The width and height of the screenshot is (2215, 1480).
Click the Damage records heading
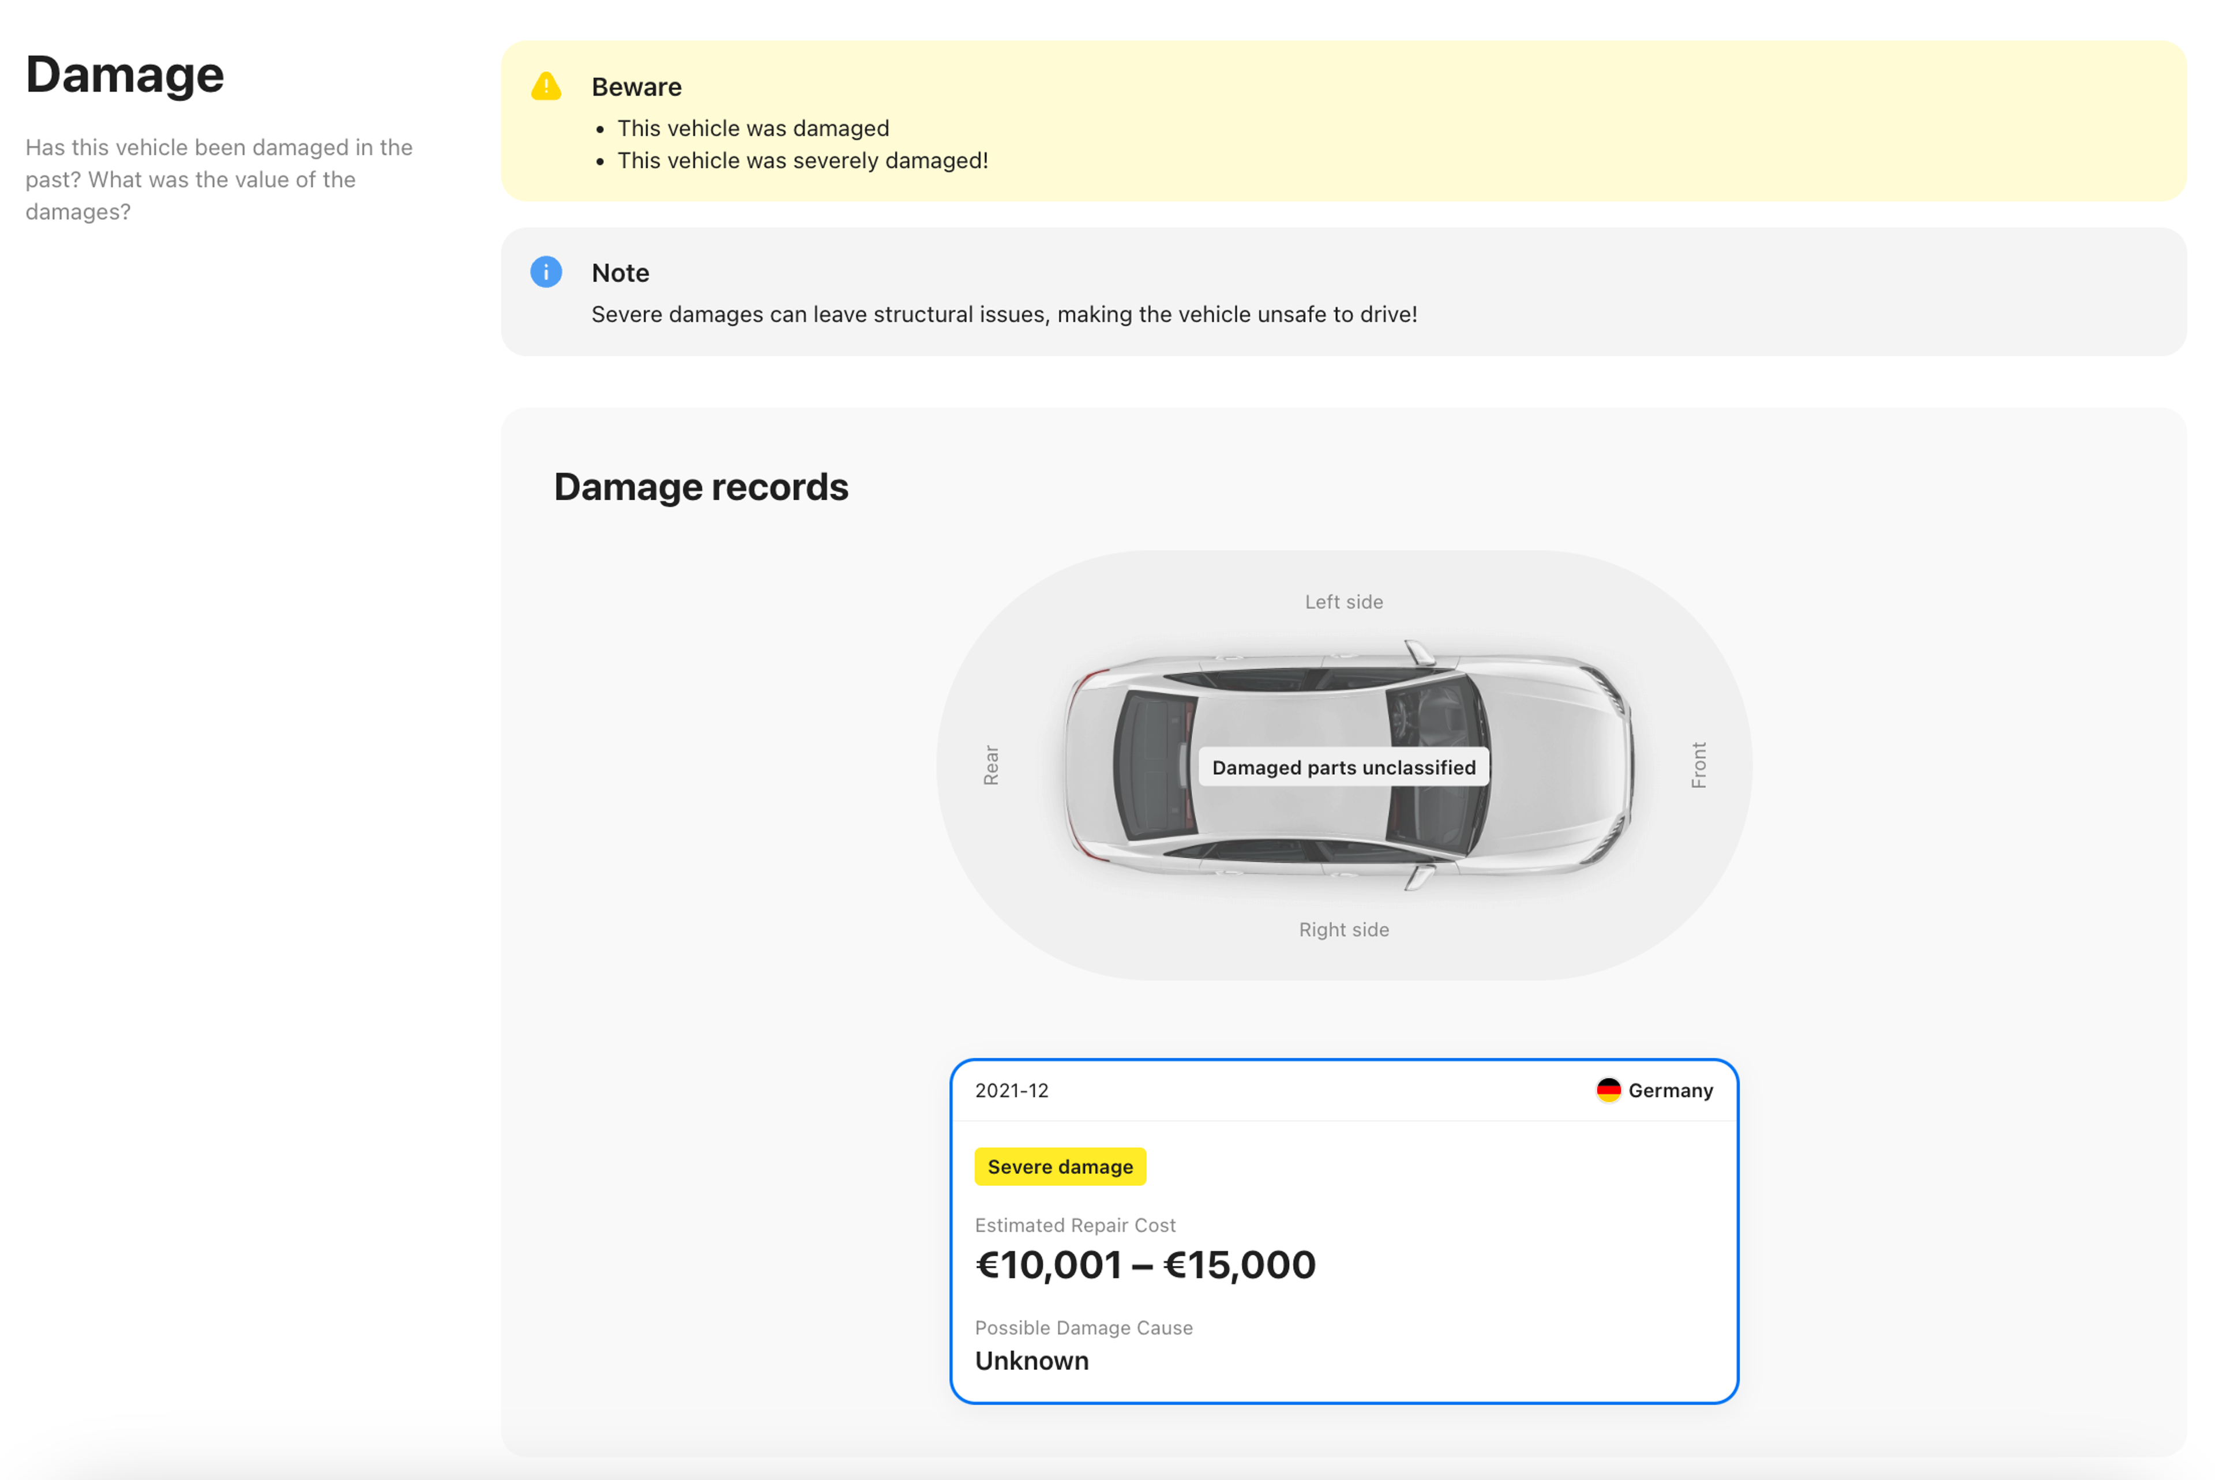(700, 487)
